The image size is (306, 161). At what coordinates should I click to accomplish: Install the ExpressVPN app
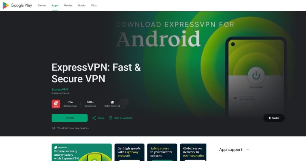69,118
